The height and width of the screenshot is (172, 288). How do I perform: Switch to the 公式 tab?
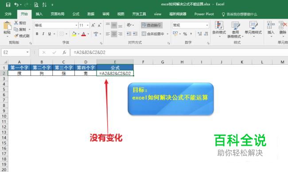[76, 14]
